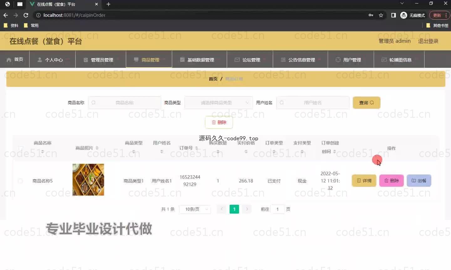
Task: Sort the table by 用户姓名 column
Action: pos(162,152)
